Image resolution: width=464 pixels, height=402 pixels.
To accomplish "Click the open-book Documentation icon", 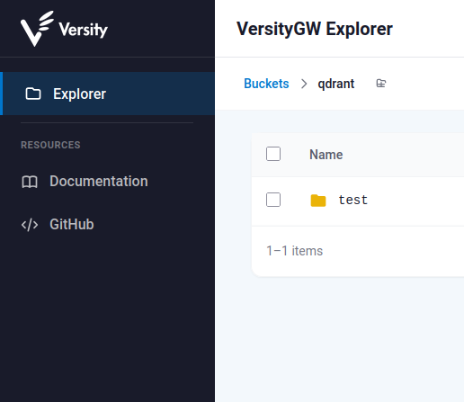I will [x=30, y=182].
